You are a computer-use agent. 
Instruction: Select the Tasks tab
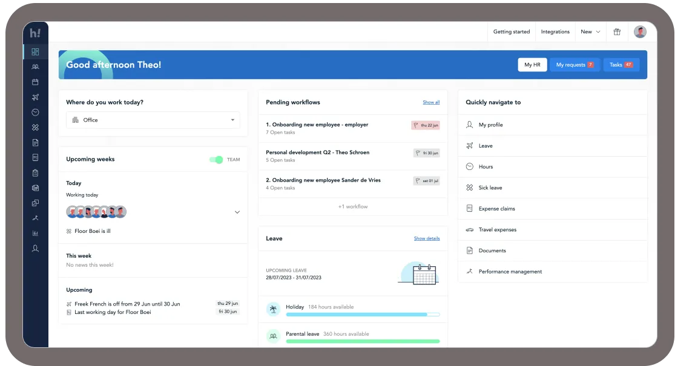coord(621,65)
